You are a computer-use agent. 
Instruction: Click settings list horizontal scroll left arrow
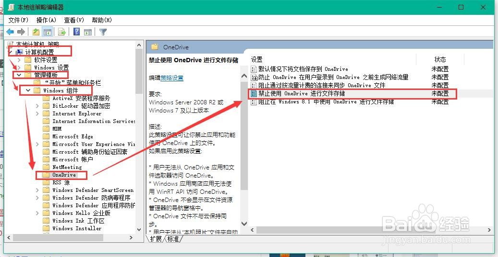coord(252,229)
